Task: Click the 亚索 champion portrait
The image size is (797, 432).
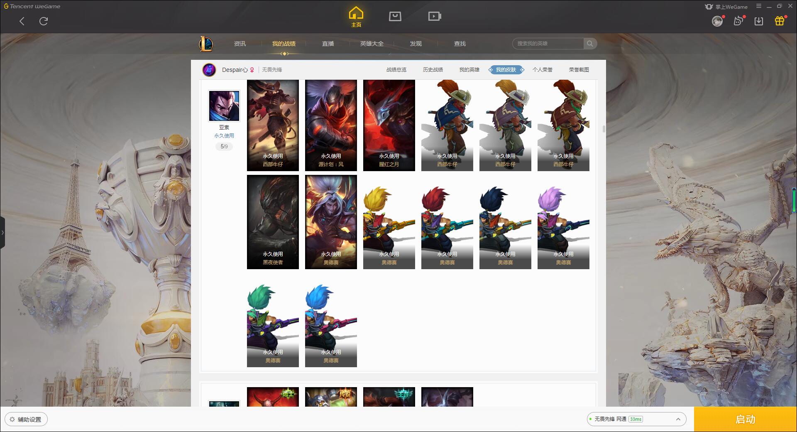Action: point(224,106)
